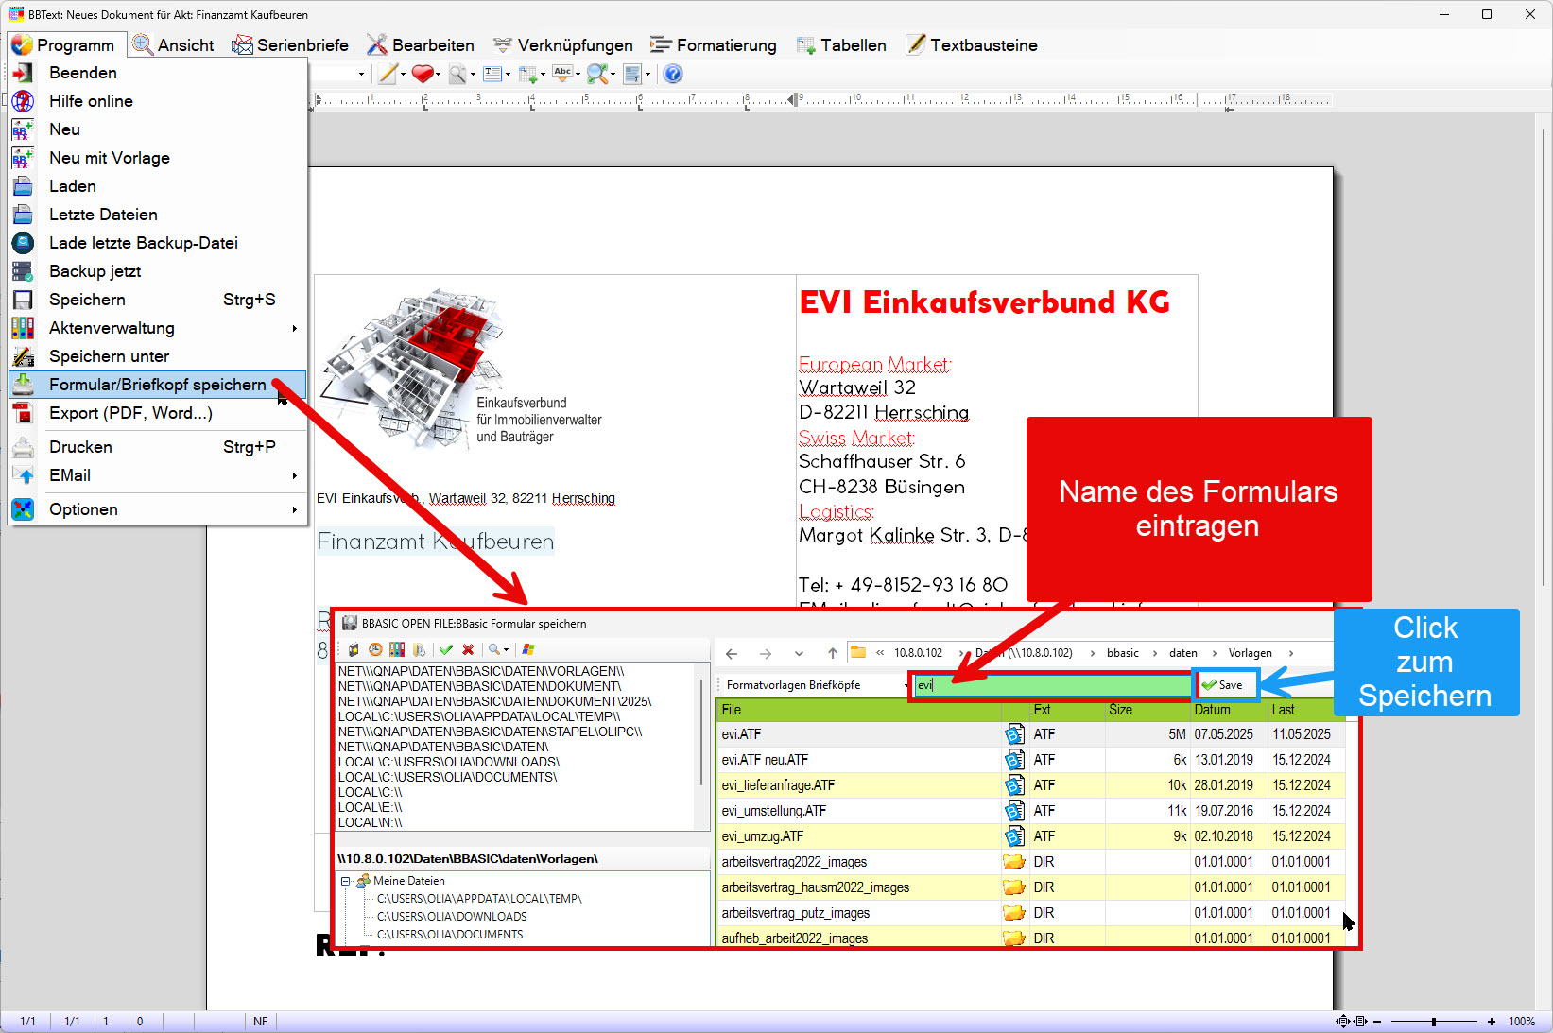Open the Bearbeiten menu
This screenshot has width=1553, height=1033.
421,44
